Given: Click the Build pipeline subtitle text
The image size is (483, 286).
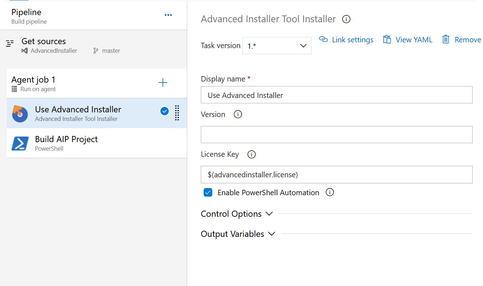Looking at the screenshot, I should click(29, 22).
